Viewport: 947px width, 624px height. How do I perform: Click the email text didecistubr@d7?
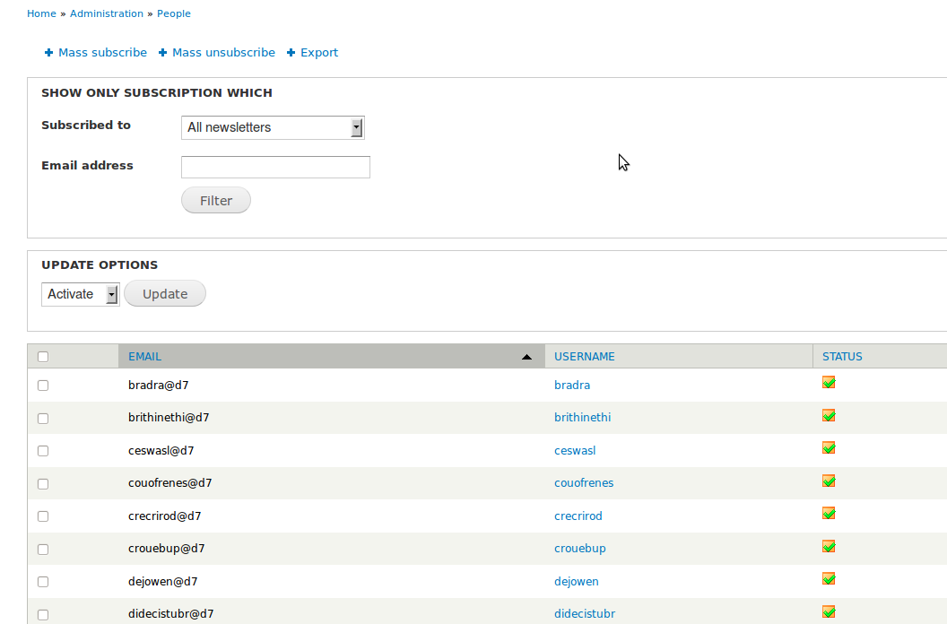click(x=171, y=614)
